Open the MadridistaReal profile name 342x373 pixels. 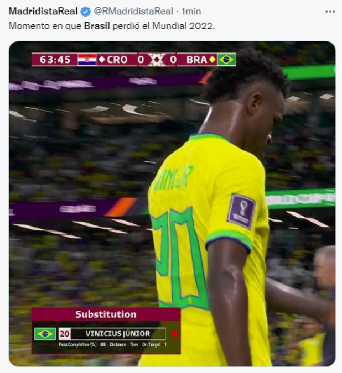click(43, 12)
